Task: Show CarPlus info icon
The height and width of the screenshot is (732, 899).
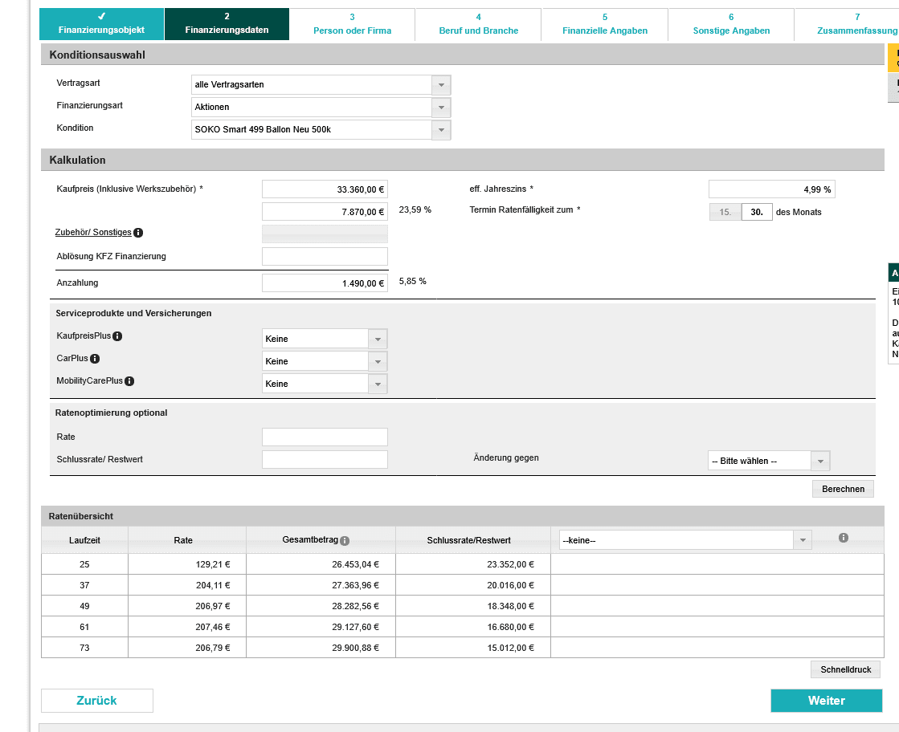Action: pos(95,359)
